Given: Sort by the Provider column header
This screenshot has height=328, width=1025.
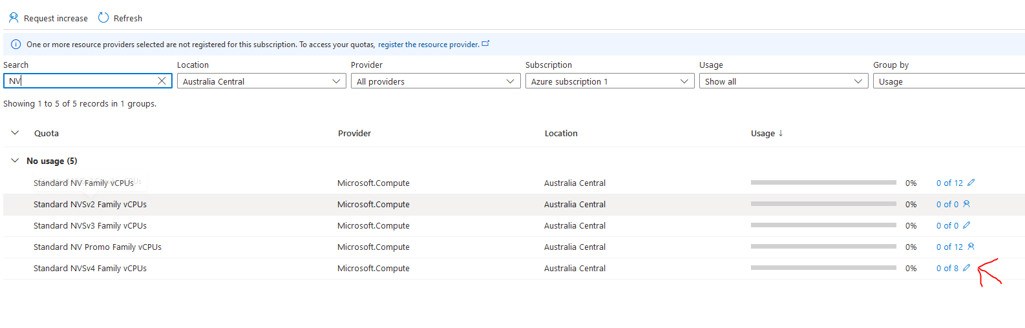Looking at the screenshot, I should [x=354, y=133].
